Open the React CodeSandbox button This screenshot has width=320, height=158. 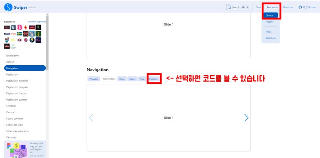[x=133, y=79]
